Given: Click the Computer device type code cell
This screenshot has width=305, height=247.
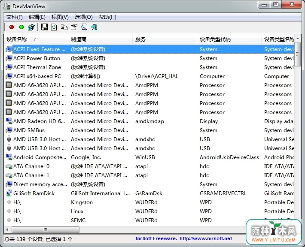Looking at the screenshot, I should pos(212,76).
